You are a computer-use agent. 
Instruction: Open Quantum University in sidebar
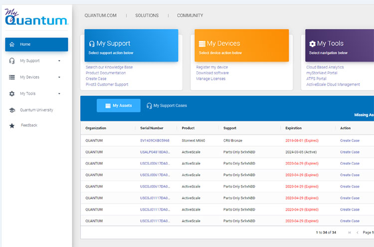[36, 110]
